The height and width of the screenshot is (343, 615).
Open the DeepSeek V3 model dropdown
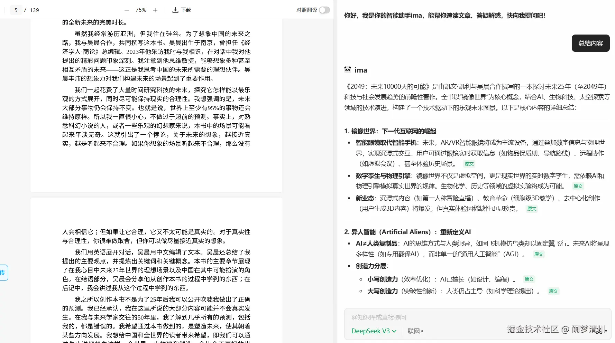(x=374, y=331)
